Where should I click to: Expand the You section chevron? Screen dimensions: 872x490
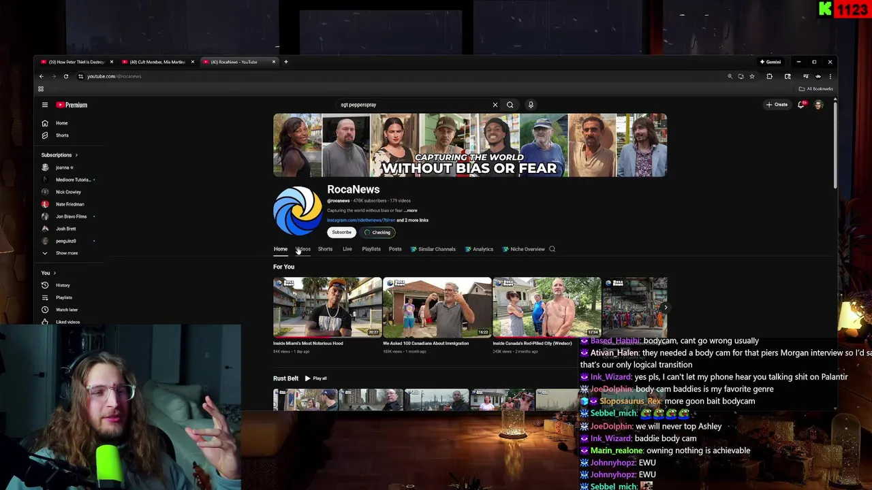[x=54, y=273]
